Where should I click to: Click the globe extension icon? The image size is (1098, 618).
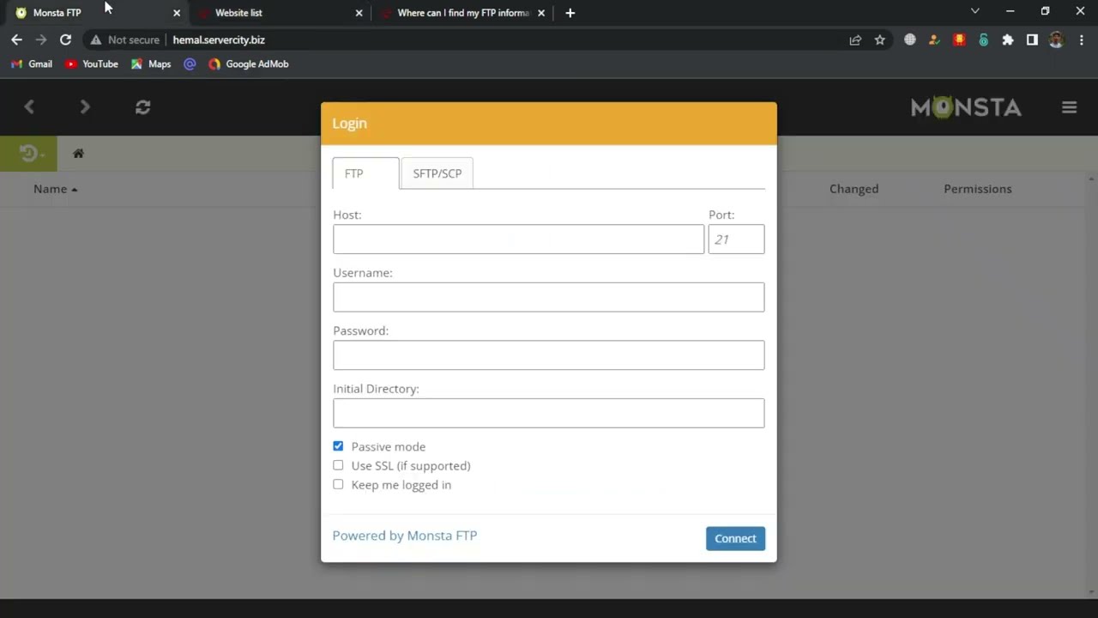[x=910, y=39]
